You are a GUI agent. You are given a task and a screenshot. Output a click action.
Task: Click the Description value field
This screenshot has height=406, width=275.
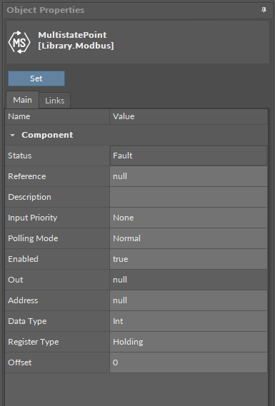[x=189, y=197]
